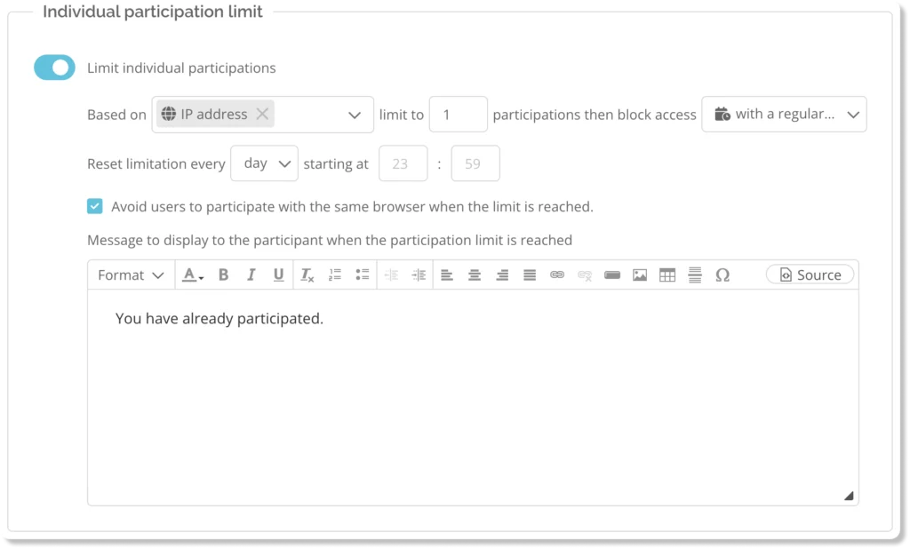Click the participations limit number field
Viewport: 910px width, 549px height.
click(458, 115)
